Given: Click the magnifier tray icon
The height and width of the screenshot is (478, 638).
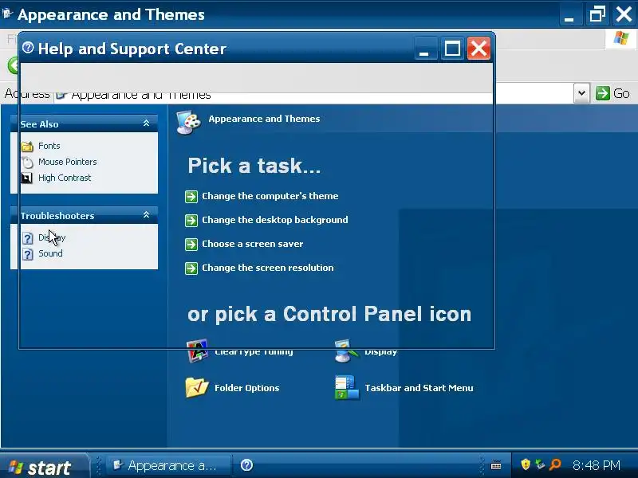Looking at the screenshot, I should pyautogui.click(x=555, y=464).
